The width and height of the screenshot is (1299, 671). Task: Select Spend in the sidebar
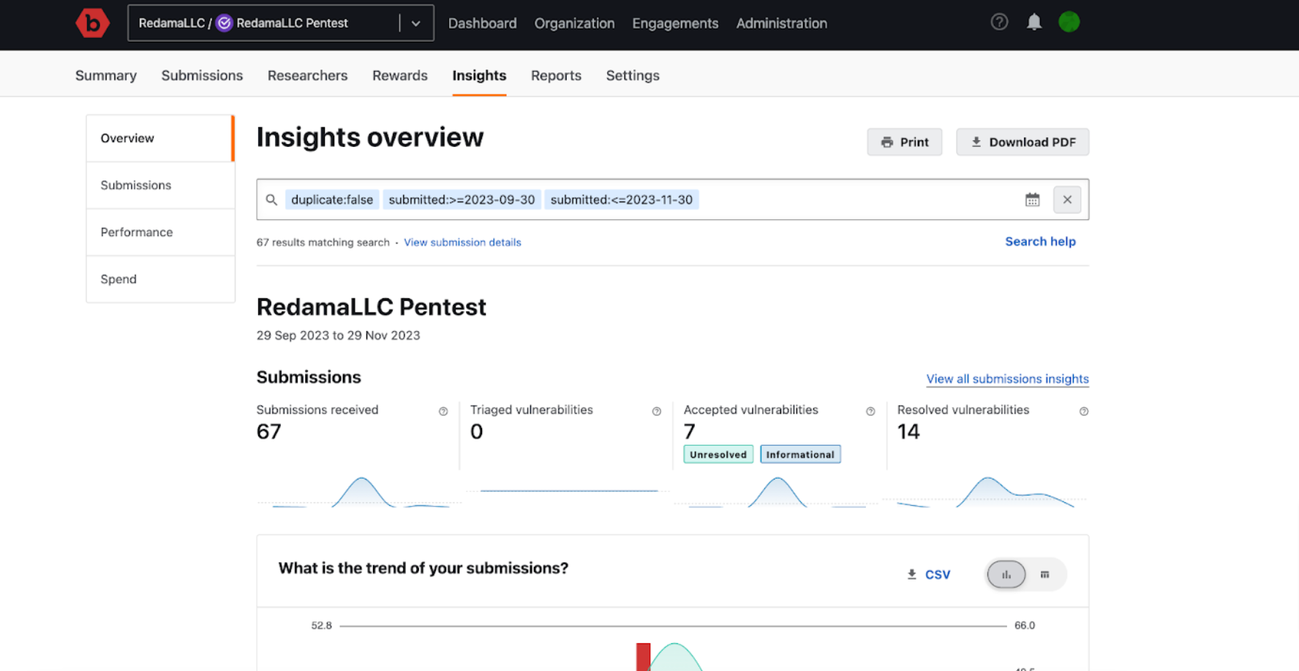[160, 278]
